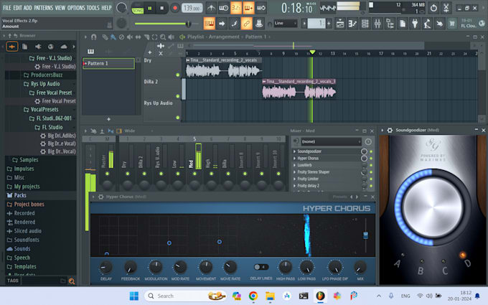Open the Piano roll view from toolbar
Screen dimensions: 488x305
[x=352, y=24]
